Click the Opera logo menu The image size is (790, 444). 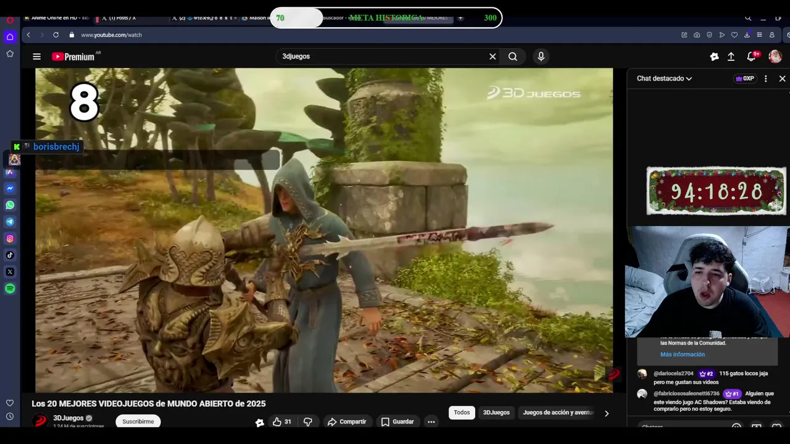10,20
